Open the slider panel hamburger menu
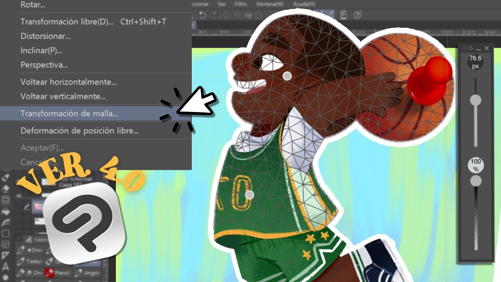The height and width of the screenshot is (282, 501). pyautogui.click(x=465, y=49)
